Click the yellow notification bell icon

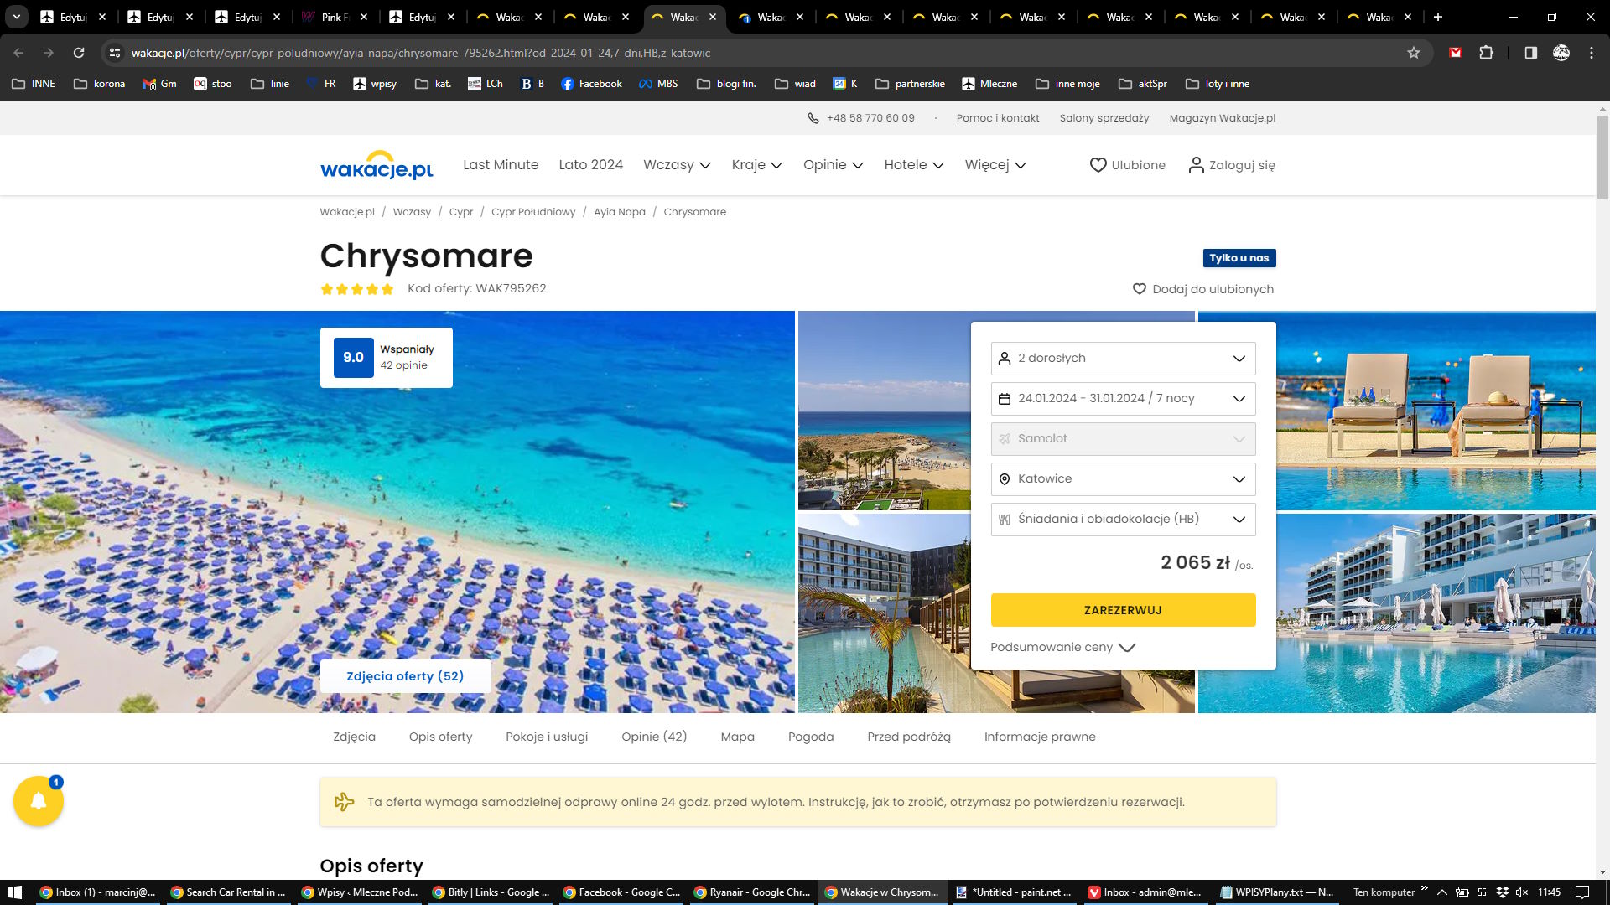pos(39,801)
